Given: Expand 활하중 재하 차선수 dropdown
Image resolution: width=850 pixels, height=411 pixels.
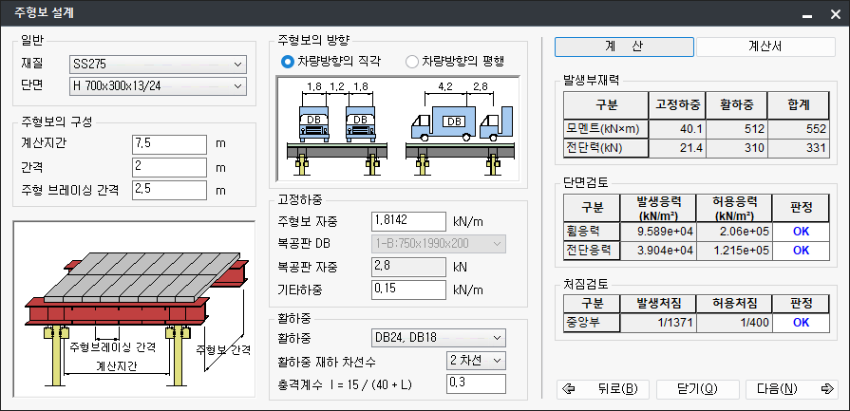Looking at the screenshot, I should pos(476,360).
